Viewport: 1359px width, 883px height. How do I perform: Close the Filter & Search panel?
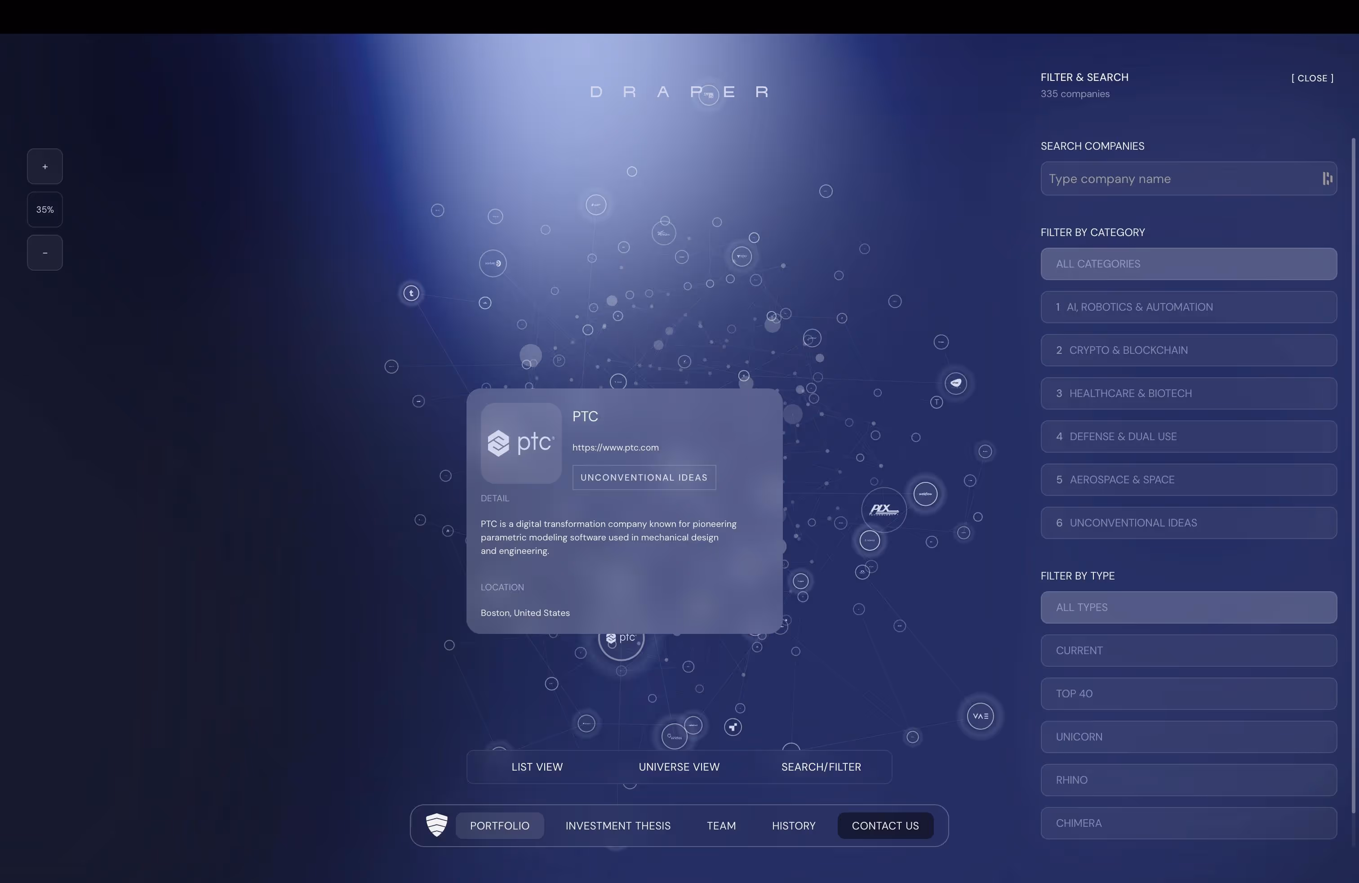coord(1312,78)
